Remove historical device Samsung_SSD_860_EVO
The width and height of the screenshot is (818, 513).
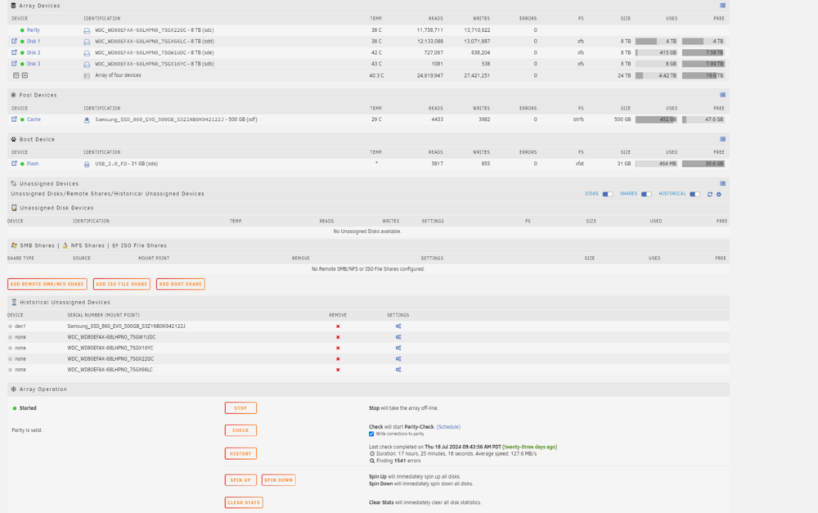pos(338,326)
